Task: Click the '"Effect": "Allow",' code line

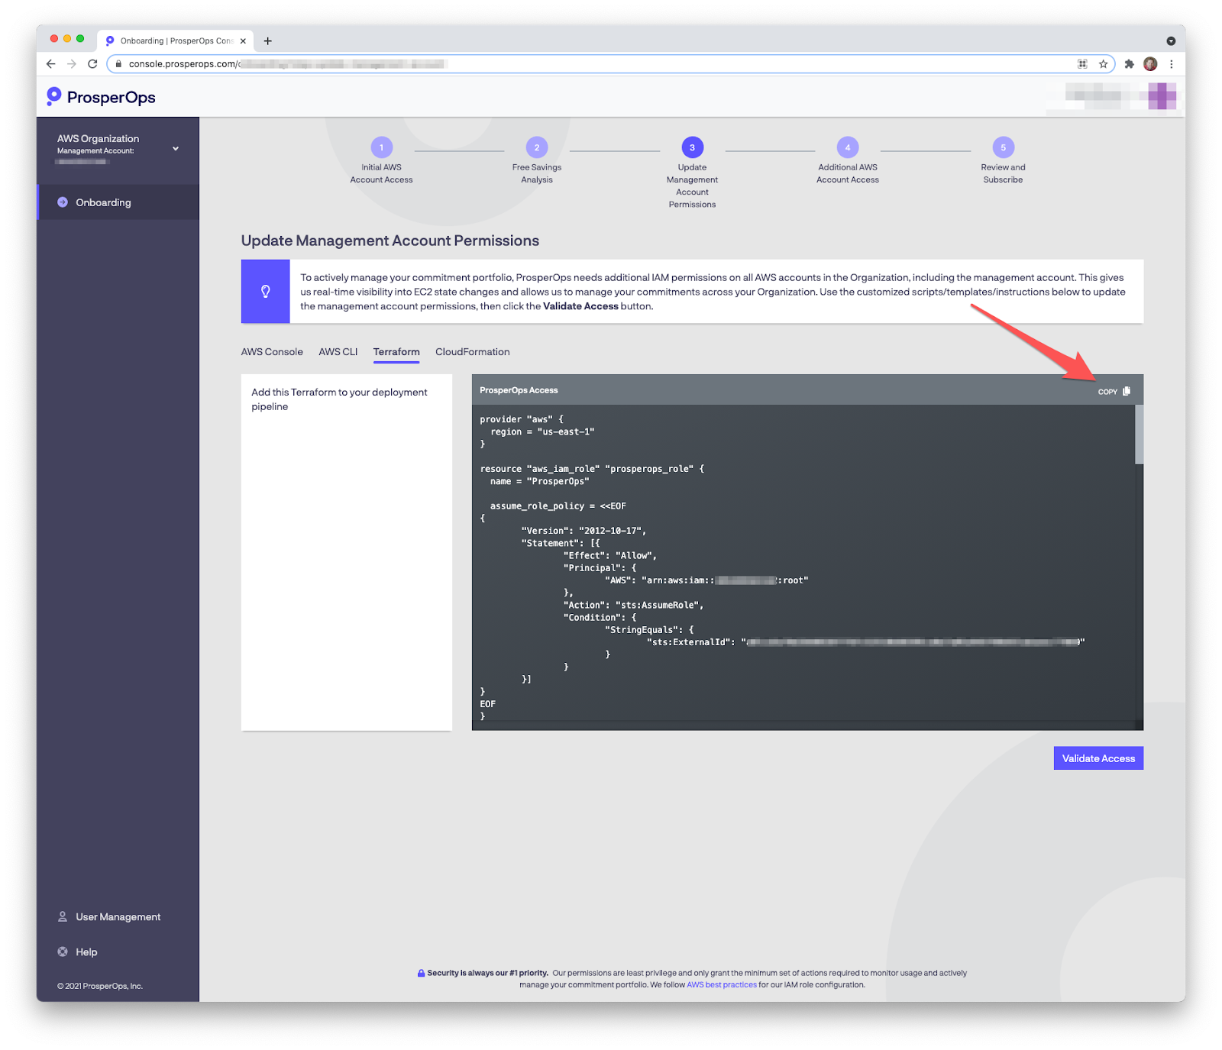Action: pos(609,555)
